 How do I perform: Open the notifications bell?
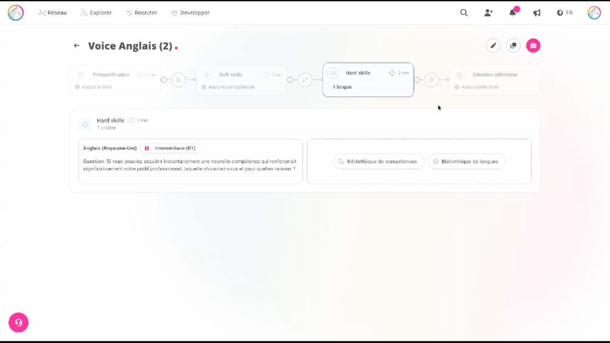click(513, 13)
